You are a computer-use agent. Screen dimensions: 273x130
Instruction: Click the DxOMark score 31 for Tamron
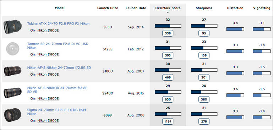tap(168, 42)
